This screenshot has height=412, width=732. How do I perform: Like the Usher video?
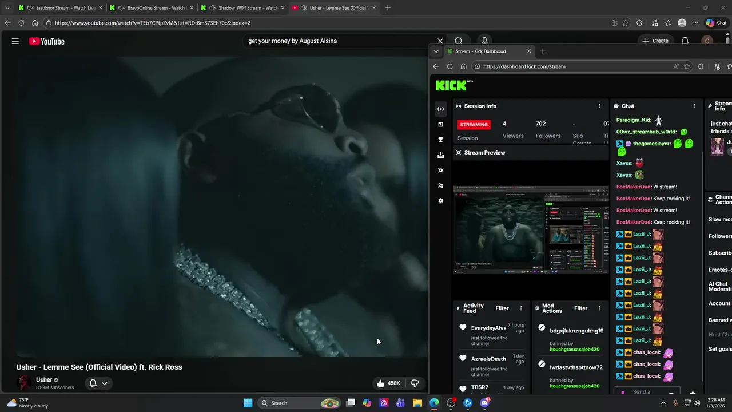[x=387, y=383]
